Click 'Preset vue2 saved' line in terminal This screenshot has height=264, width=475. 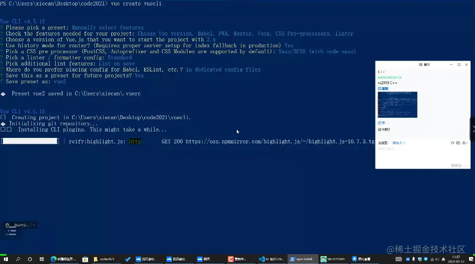tap(76, 94)
